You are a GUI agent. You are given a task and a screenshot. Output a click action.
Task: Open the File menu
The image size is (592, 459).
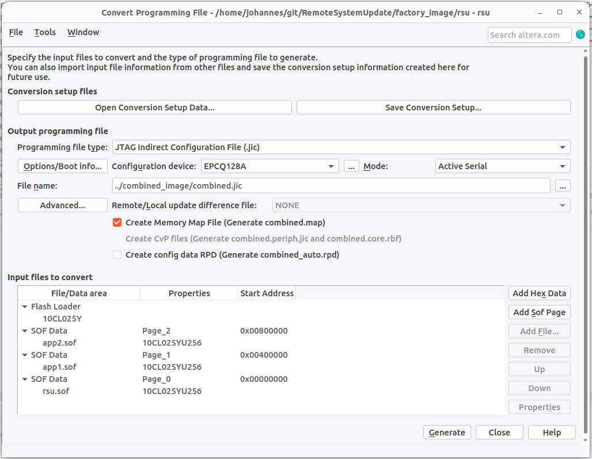(x=15, y=32)
